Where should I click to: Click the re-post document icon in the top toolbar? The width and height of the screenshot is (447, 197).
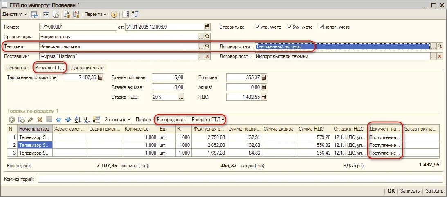pos(46,14)
